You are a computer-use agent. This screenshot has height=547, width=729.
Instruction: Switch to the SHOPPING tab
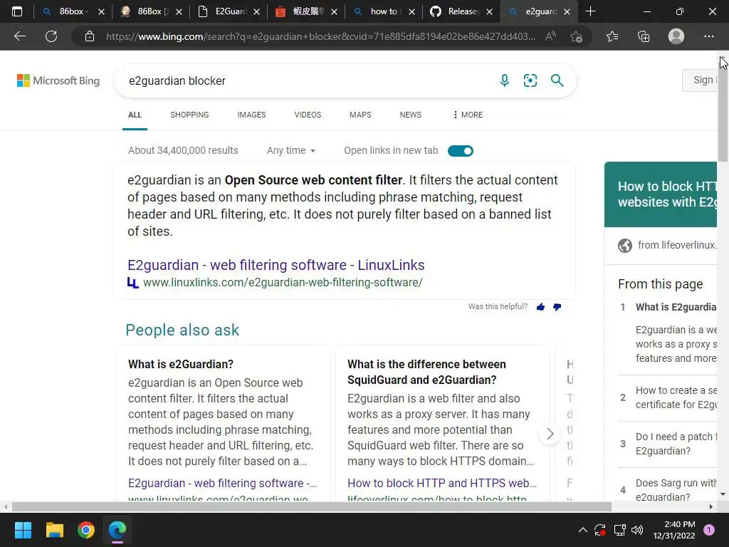point(189,115)
